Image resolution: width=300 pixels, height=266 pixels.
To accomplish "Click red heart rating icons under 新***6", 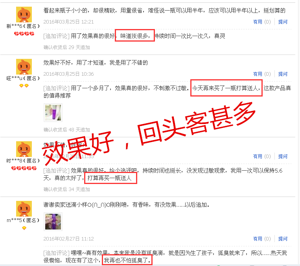I will pos(24,34).
